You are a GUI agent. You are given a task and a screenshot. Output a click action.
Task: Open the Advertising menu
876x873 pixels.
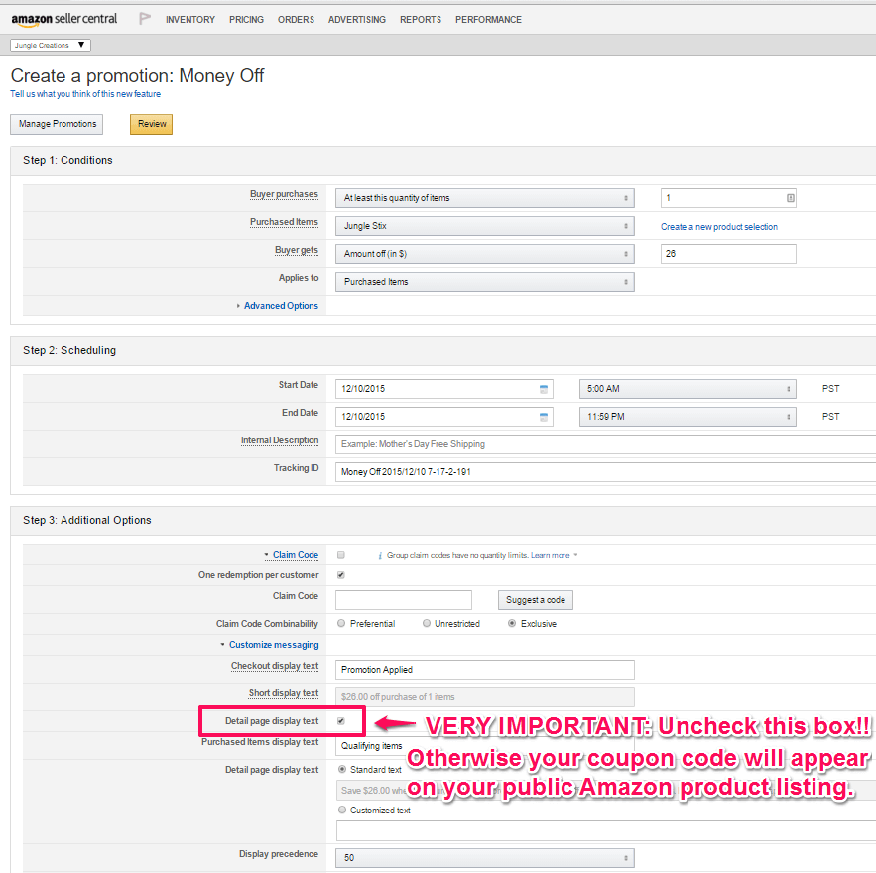tap(357, 20)
